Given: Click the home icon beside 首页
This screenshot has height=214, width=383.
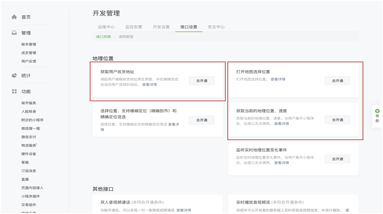Looking at the screenshot, I should point(14,17).
